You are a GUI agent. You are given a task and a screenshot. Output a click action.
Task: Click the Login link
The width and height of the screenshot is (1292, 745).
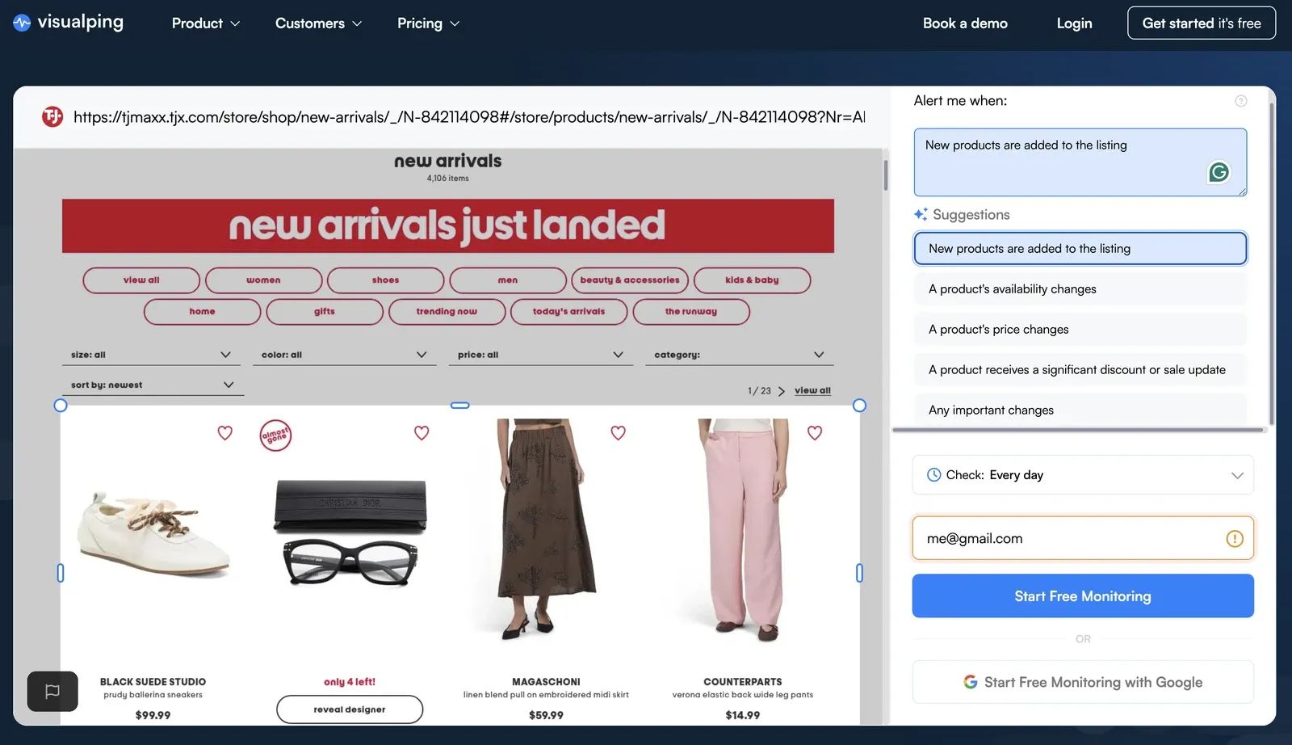pos(1074,23)
